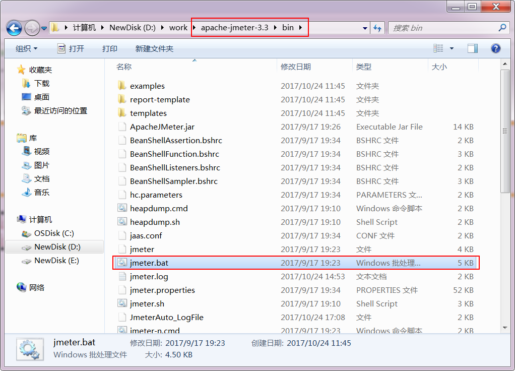Select the jmeter.sh script icon

coord(122,303)
